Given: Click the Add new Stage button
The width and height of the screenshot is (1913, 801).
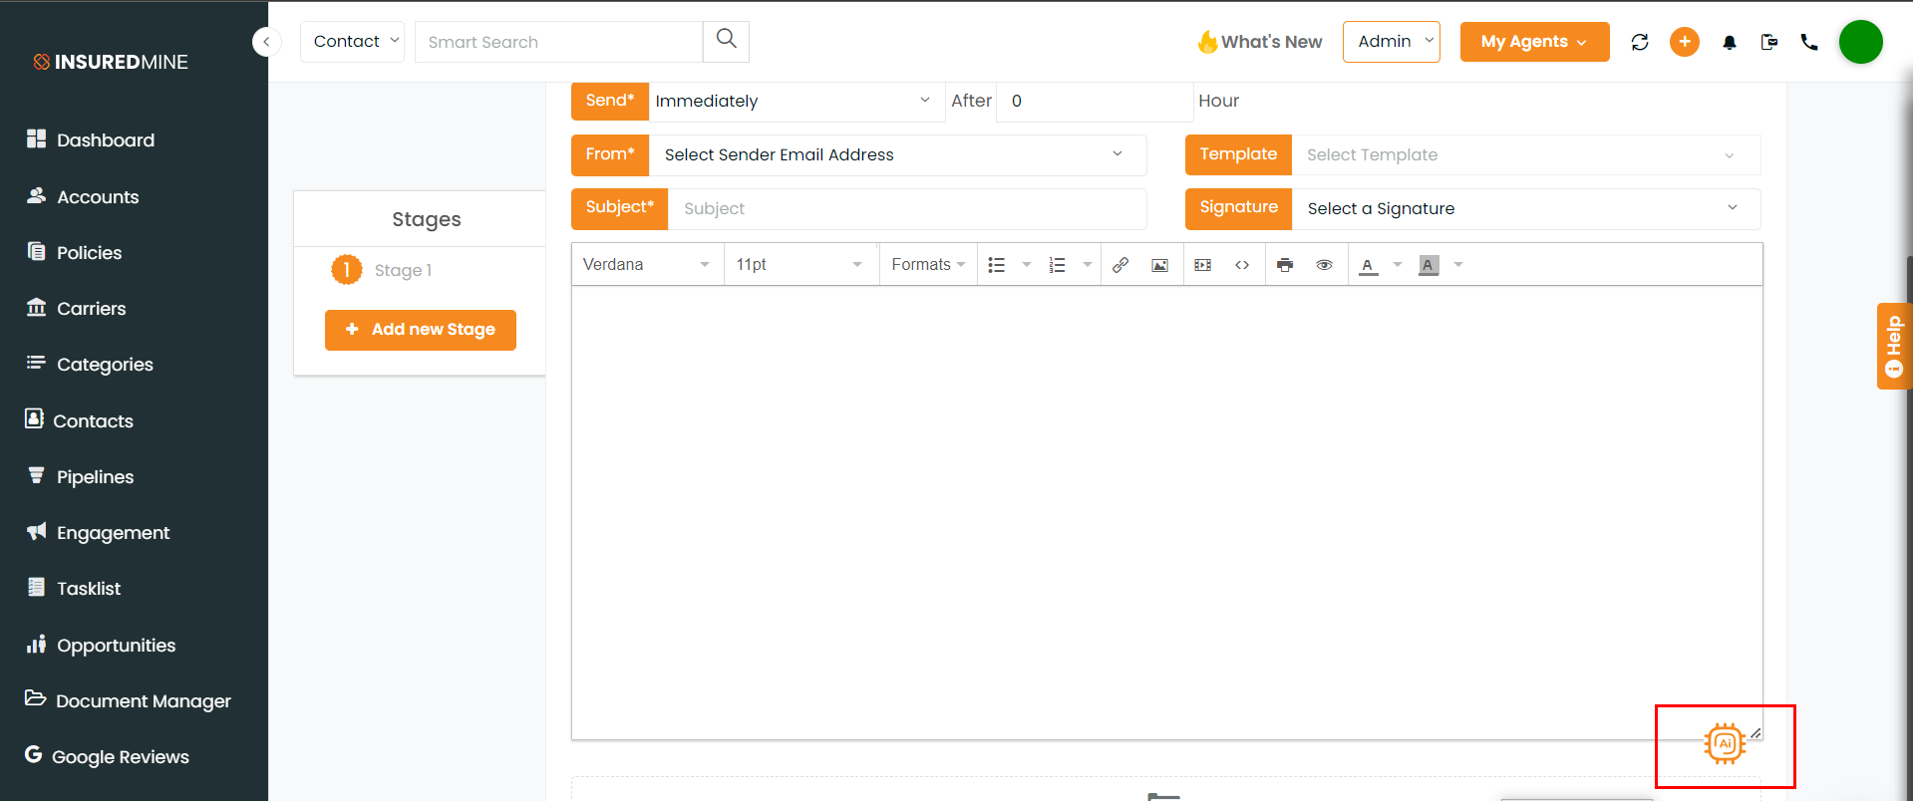Looking at the screenshot, I should [421, 330].
